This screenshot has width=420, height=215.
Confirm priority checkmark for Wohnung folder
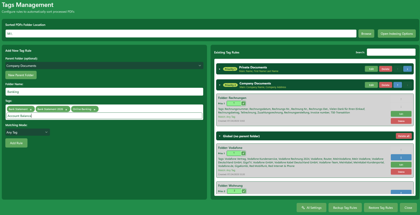click(244, 191)
